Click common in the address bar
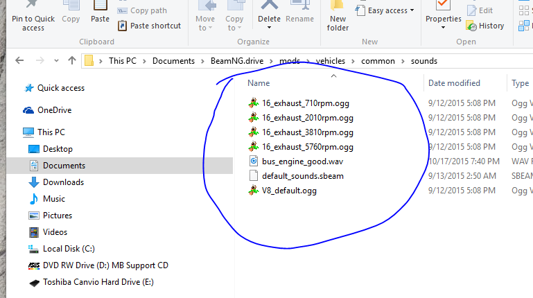 [x=378, y=61]
